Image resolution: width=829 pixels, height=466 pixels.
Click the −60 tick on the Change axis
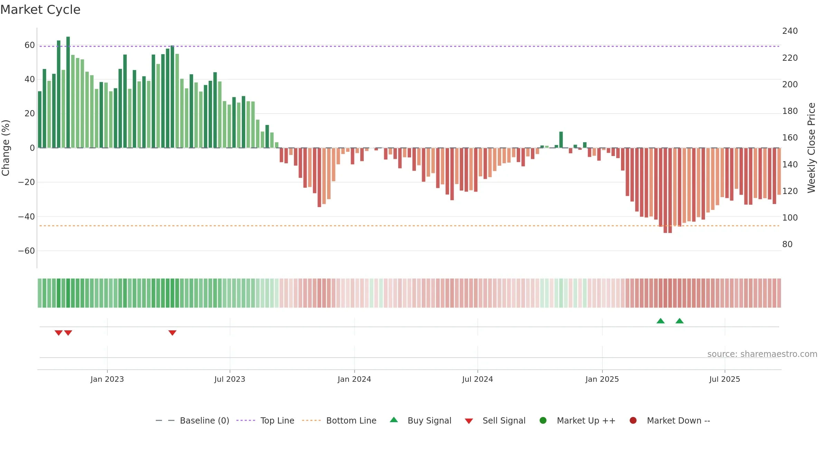point(27,251)
